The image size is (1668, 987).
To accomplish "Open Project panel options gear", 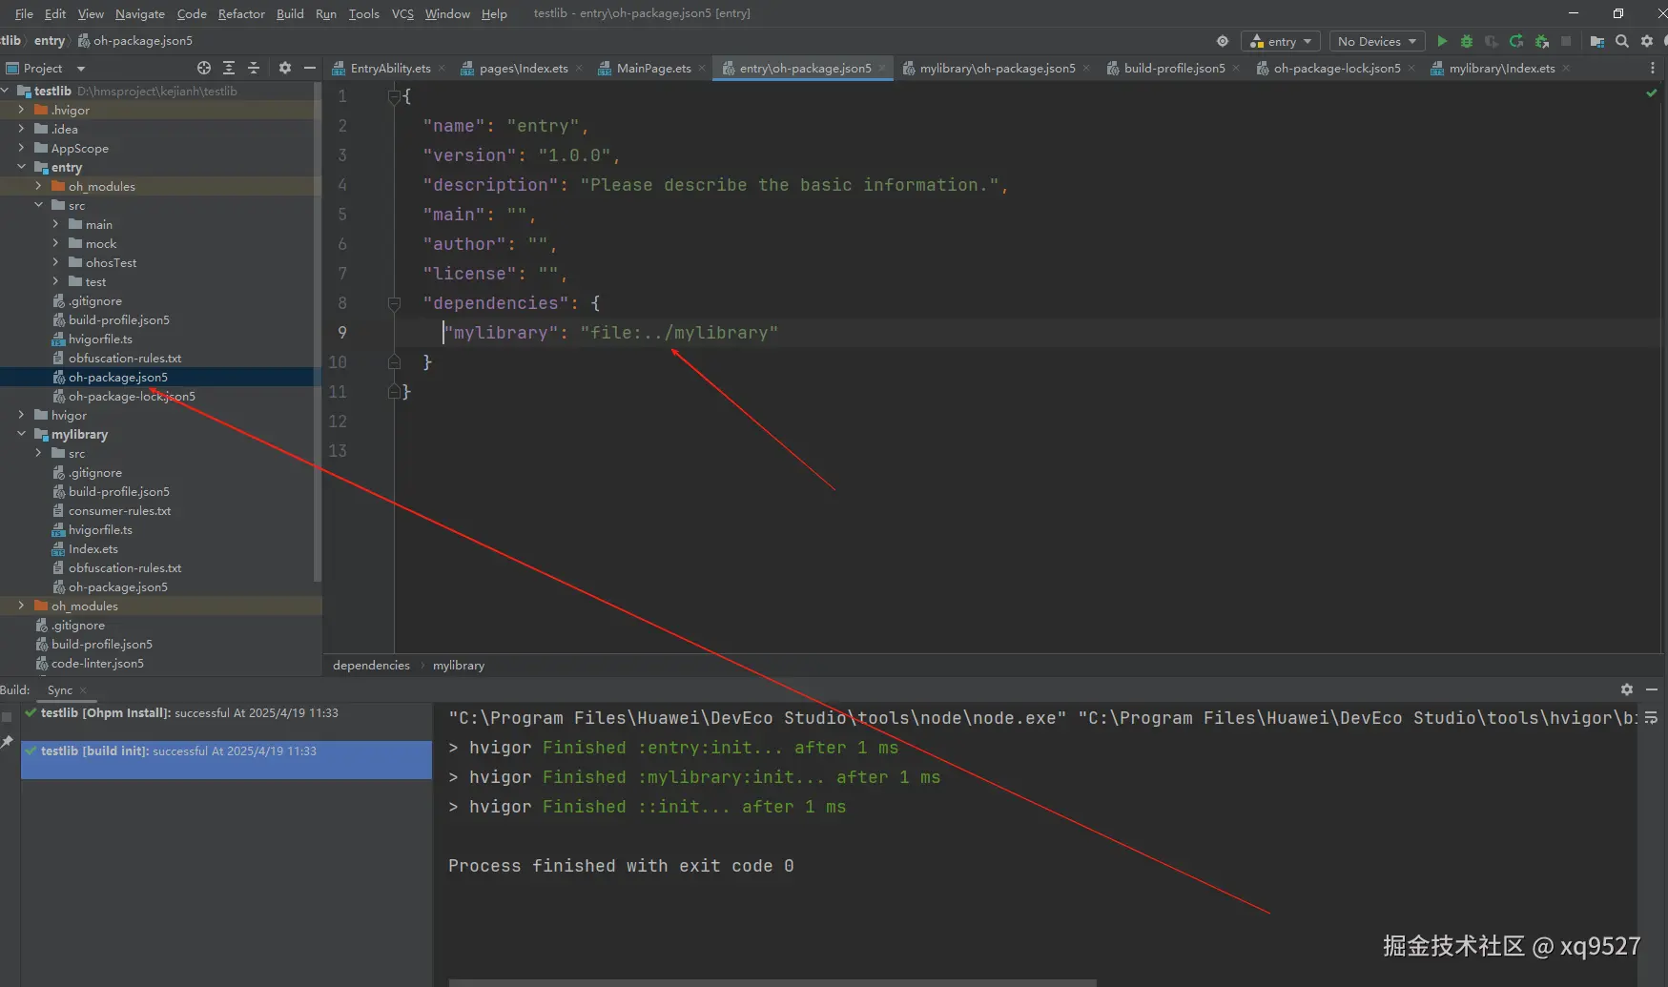I will point(285,68).
